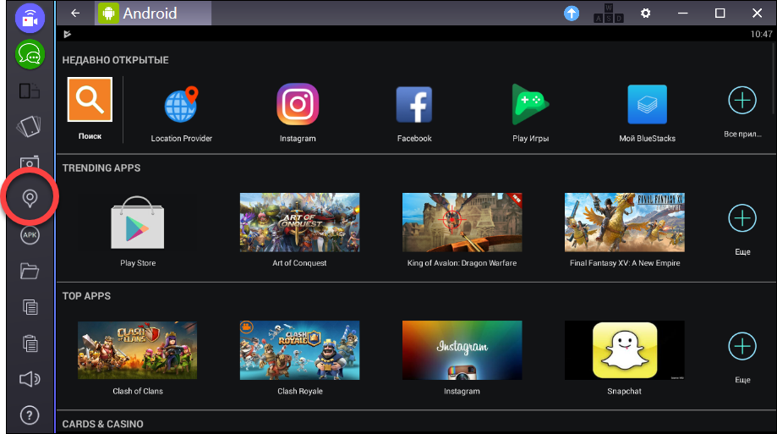Click the Play Store notification icon in status bar
Image resolution: width=777 pixels, height=434 pixels.
coord(68,34)
